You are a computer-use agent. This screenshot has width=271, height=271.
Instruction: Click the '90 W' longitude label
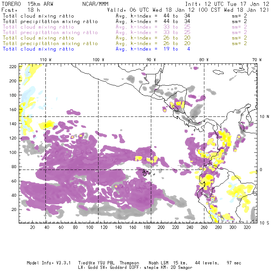pos(151,60)
